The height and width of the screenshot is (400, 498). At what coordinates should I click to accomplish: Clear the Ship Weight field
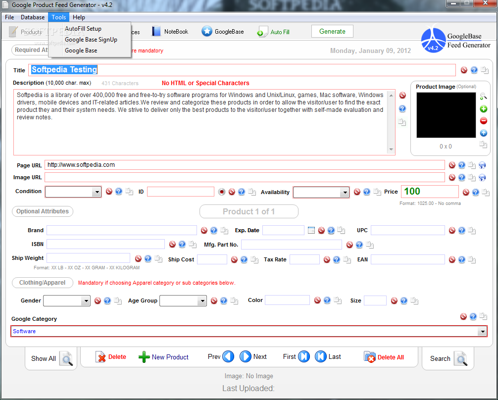coord(138,259)
